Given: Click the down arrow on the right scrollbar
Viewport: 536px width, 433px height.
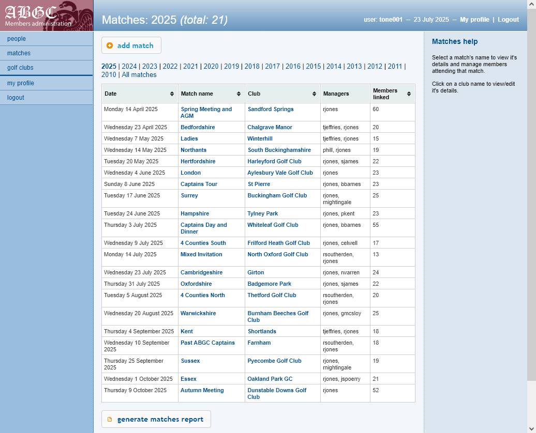Looking at the screenshot, I should [532, 429].
